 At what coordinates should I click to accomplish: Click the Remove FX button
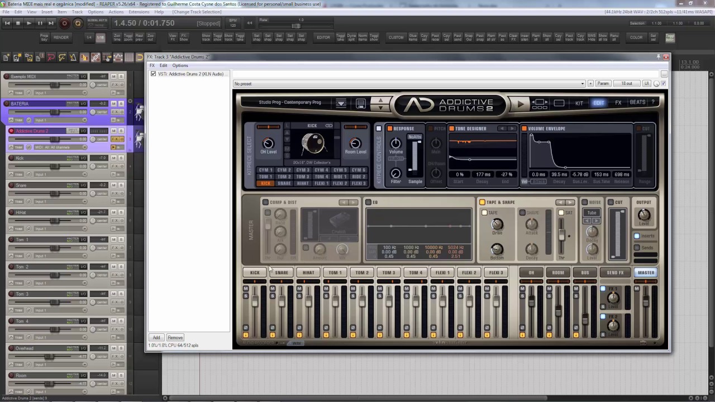click(175, 338)
